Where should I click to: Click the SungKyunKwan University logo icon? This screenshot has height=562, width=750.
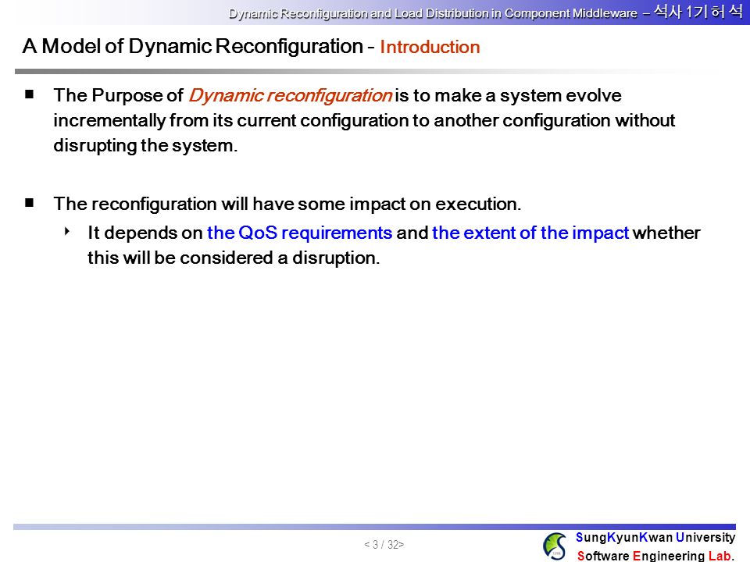pos(555,546)
